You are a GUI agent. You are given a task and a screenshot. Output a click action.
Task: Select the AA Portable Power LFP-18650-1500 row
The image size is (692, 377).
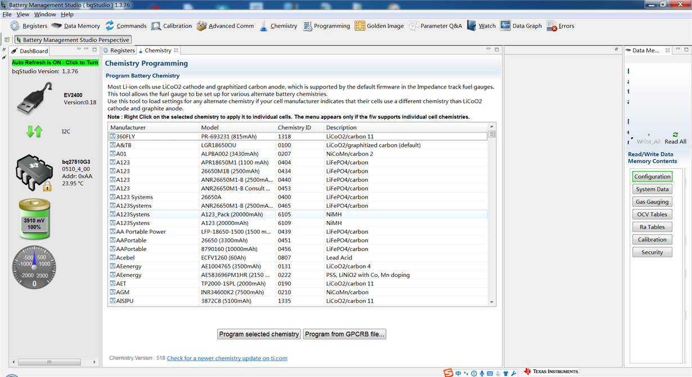coord(298,232)
